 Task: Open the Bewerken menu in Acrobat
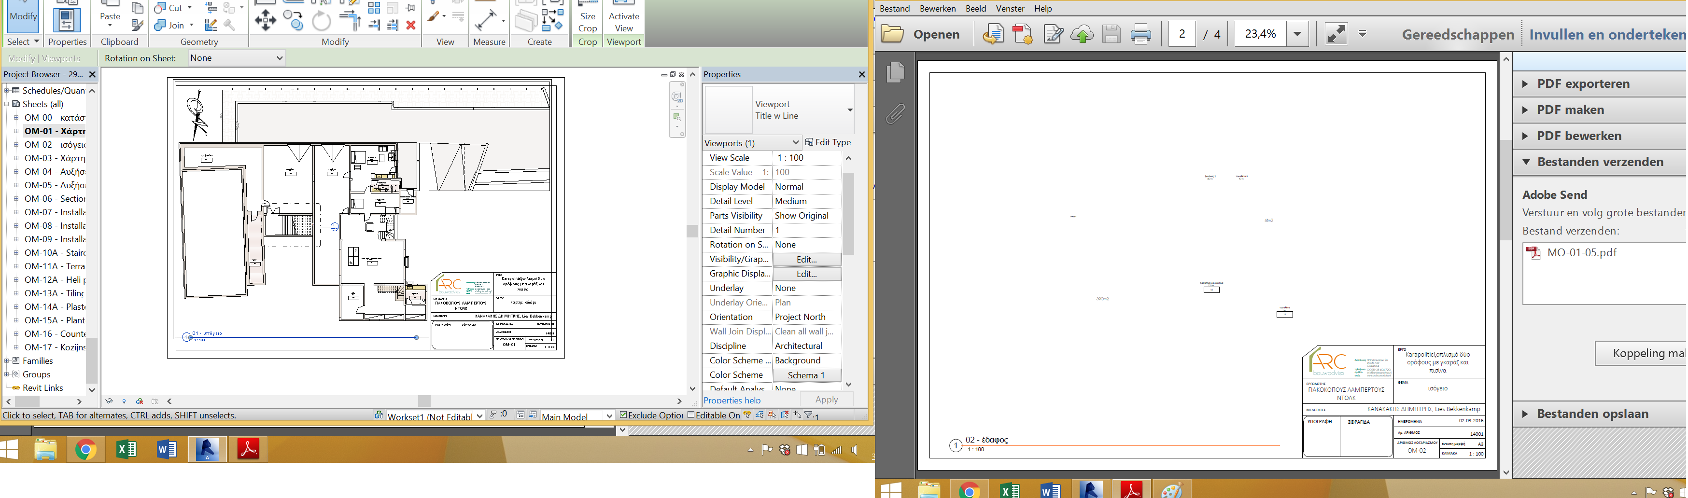pyautogui.click(x=937, y=9)
